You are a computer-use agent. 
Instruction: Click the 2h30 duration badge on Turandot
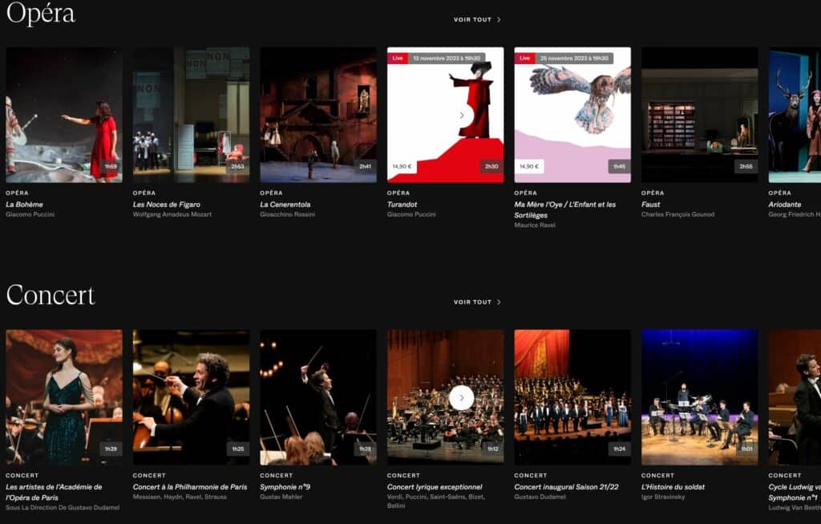(x=491, y=167)
